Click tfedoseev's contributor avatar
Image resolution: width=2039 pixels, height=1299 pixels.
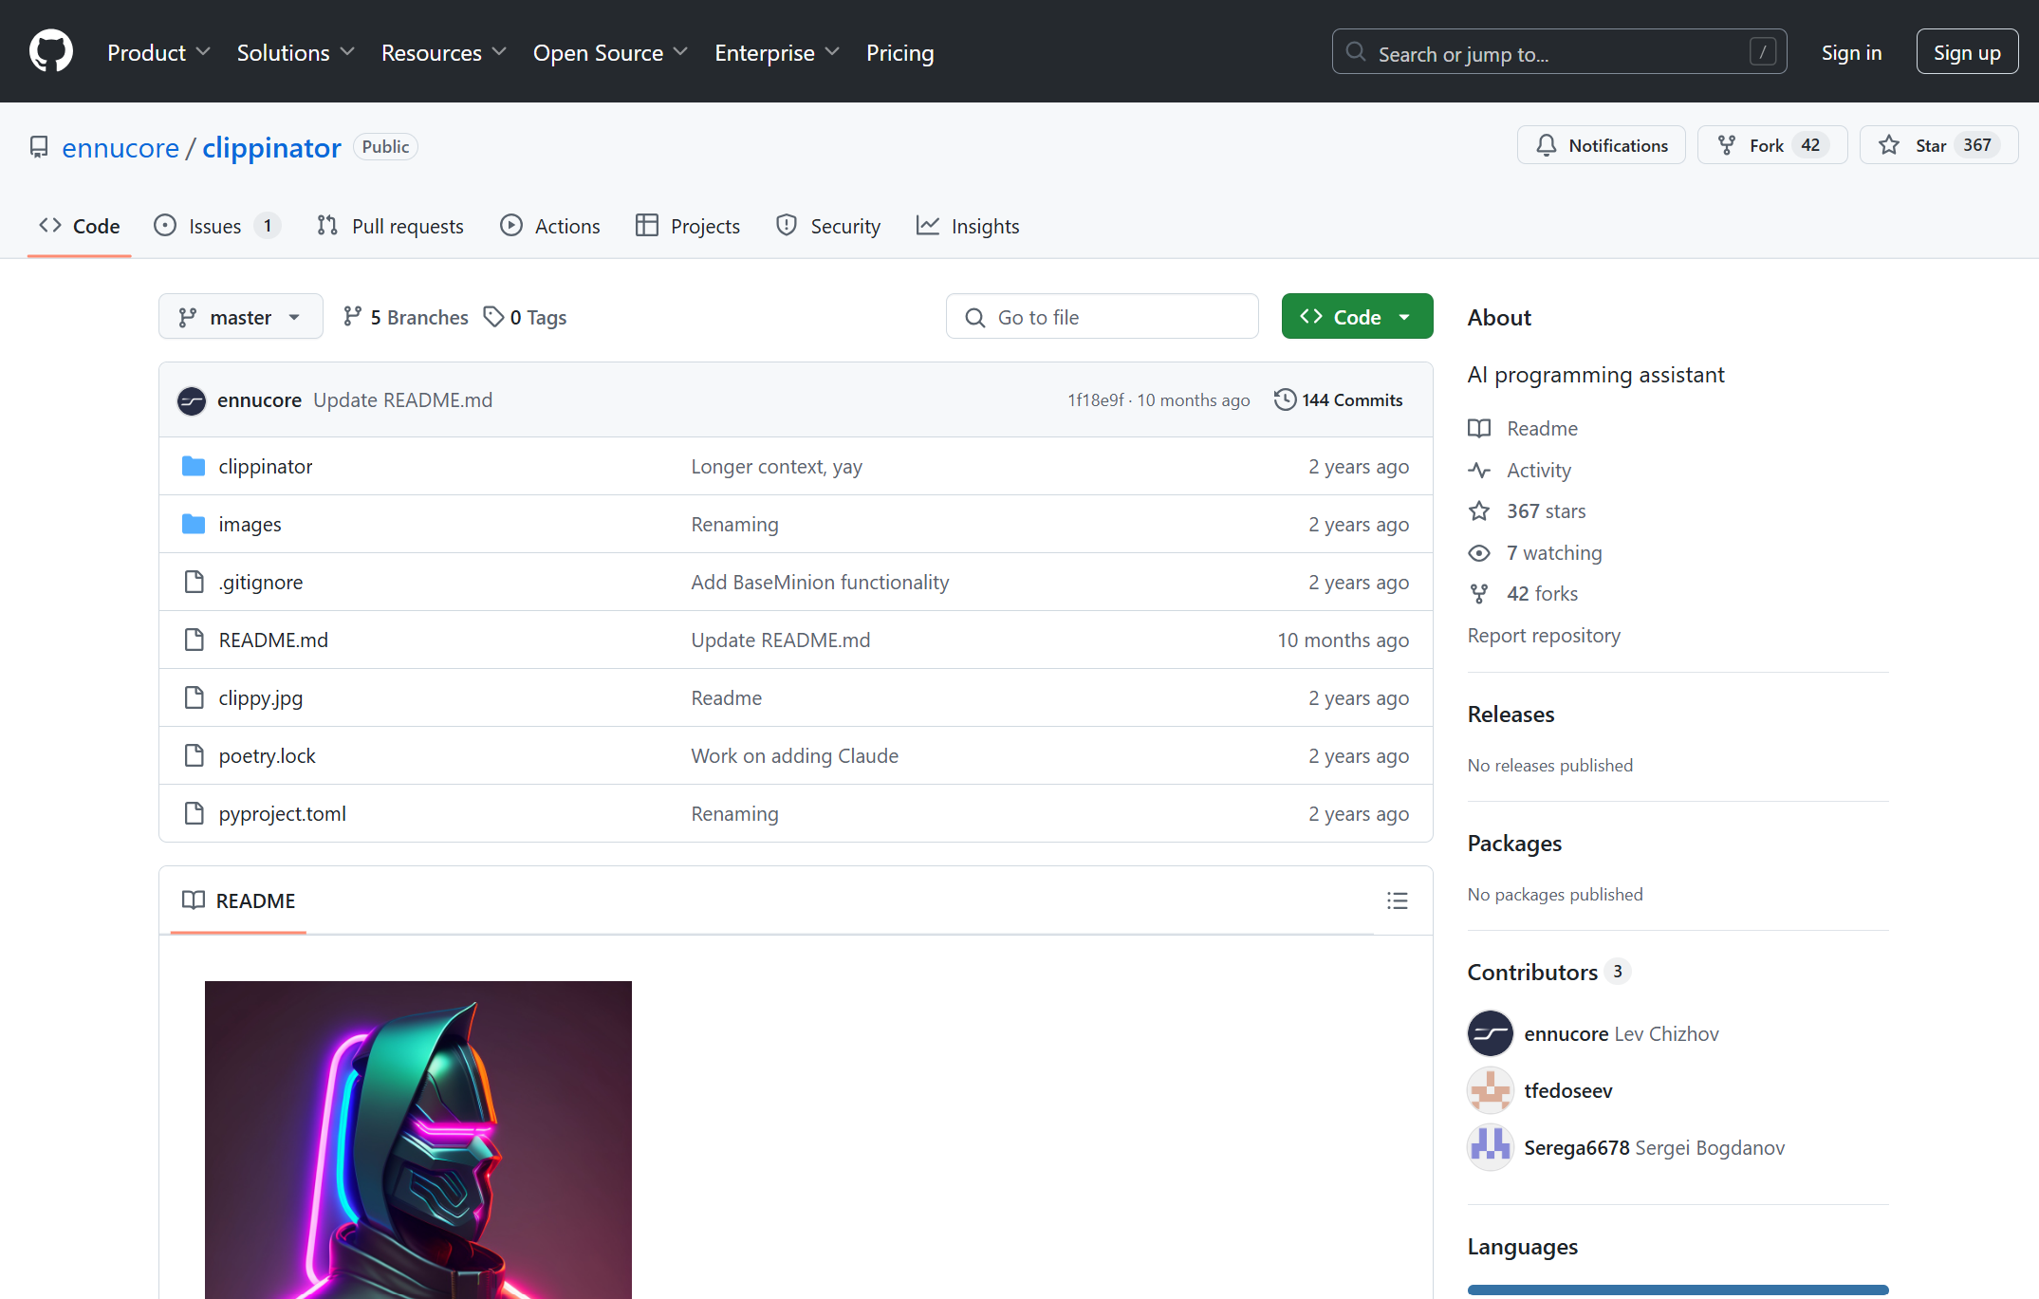tap(1490, 1090)
